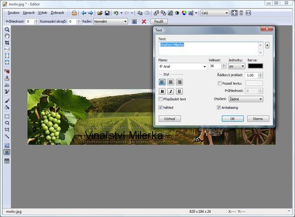Open the Otočení Žádné dropdown
Viewport: 295px width, 217px height.
pos(246,99)
